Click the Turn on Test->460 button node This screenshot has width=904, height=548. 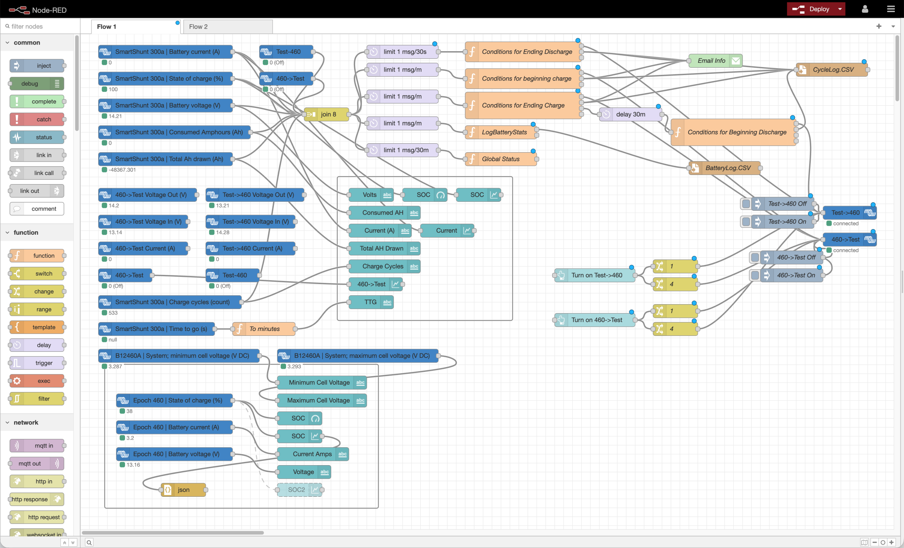coord(596,275)
